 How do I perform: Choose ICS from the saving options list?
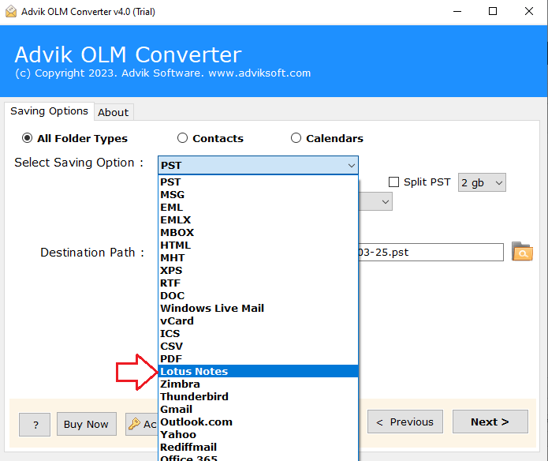point(258,333)
